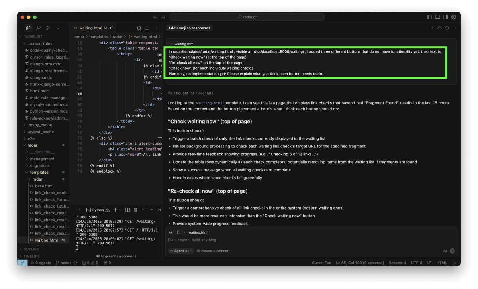Open changes compare icon in editor toolbar
Screen dimensions: 478x289
[139, 28]
